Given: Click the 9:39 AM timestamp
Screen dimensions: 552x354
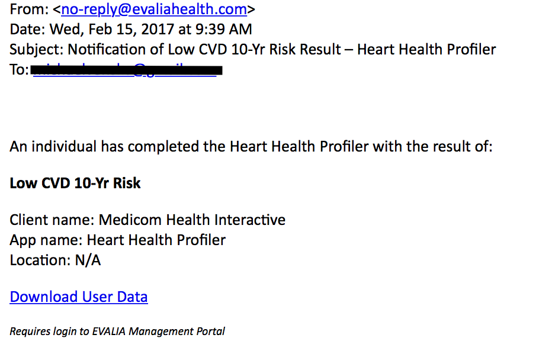Looking at the screenshot, I should pyautogui.click(x=223, y=30).
